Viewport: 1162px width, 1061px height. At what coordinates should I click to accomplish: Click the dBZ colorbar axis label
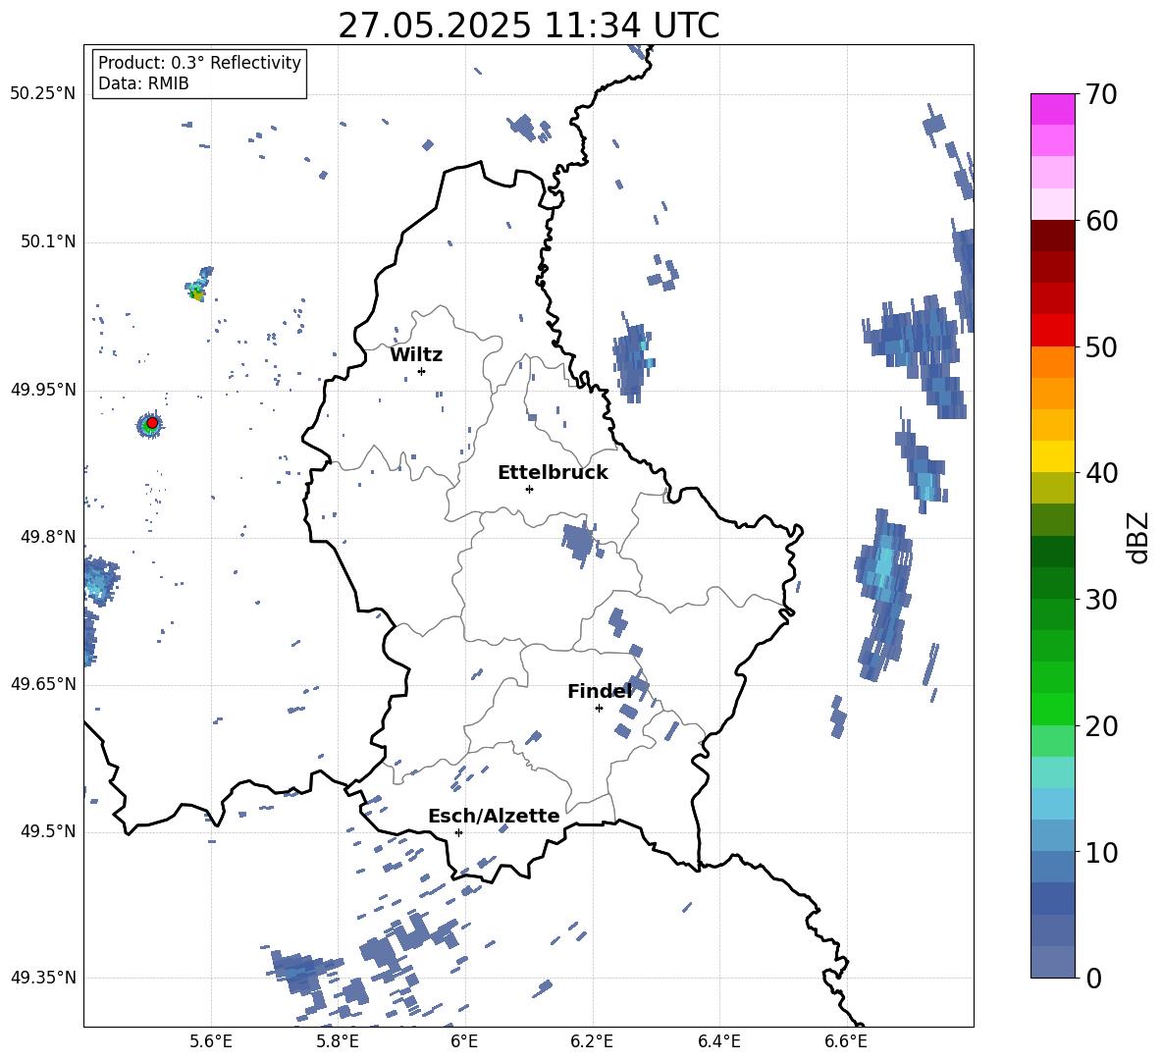click(1139, 537)
